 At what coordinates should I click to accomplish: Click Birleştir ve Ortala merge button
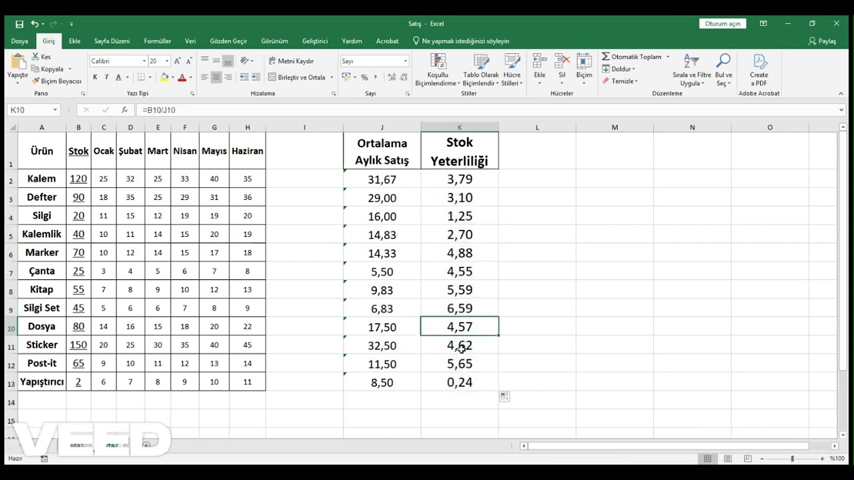tap(297, 77)
